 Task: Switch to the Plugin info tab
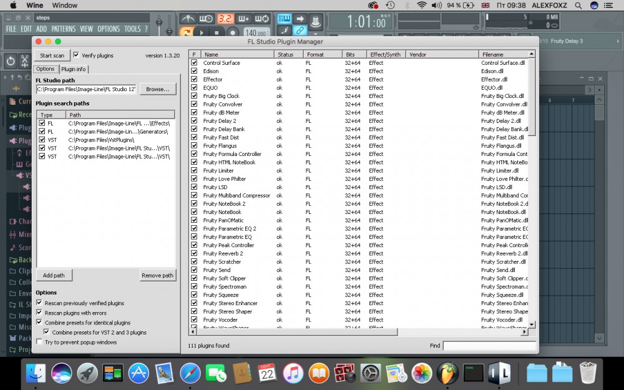[74, 69]
